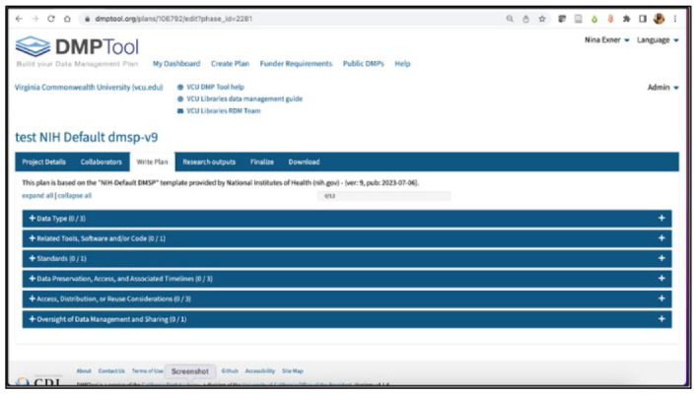Click the browser back arrow
Viewport: 698px width, 395px height.
19,19
